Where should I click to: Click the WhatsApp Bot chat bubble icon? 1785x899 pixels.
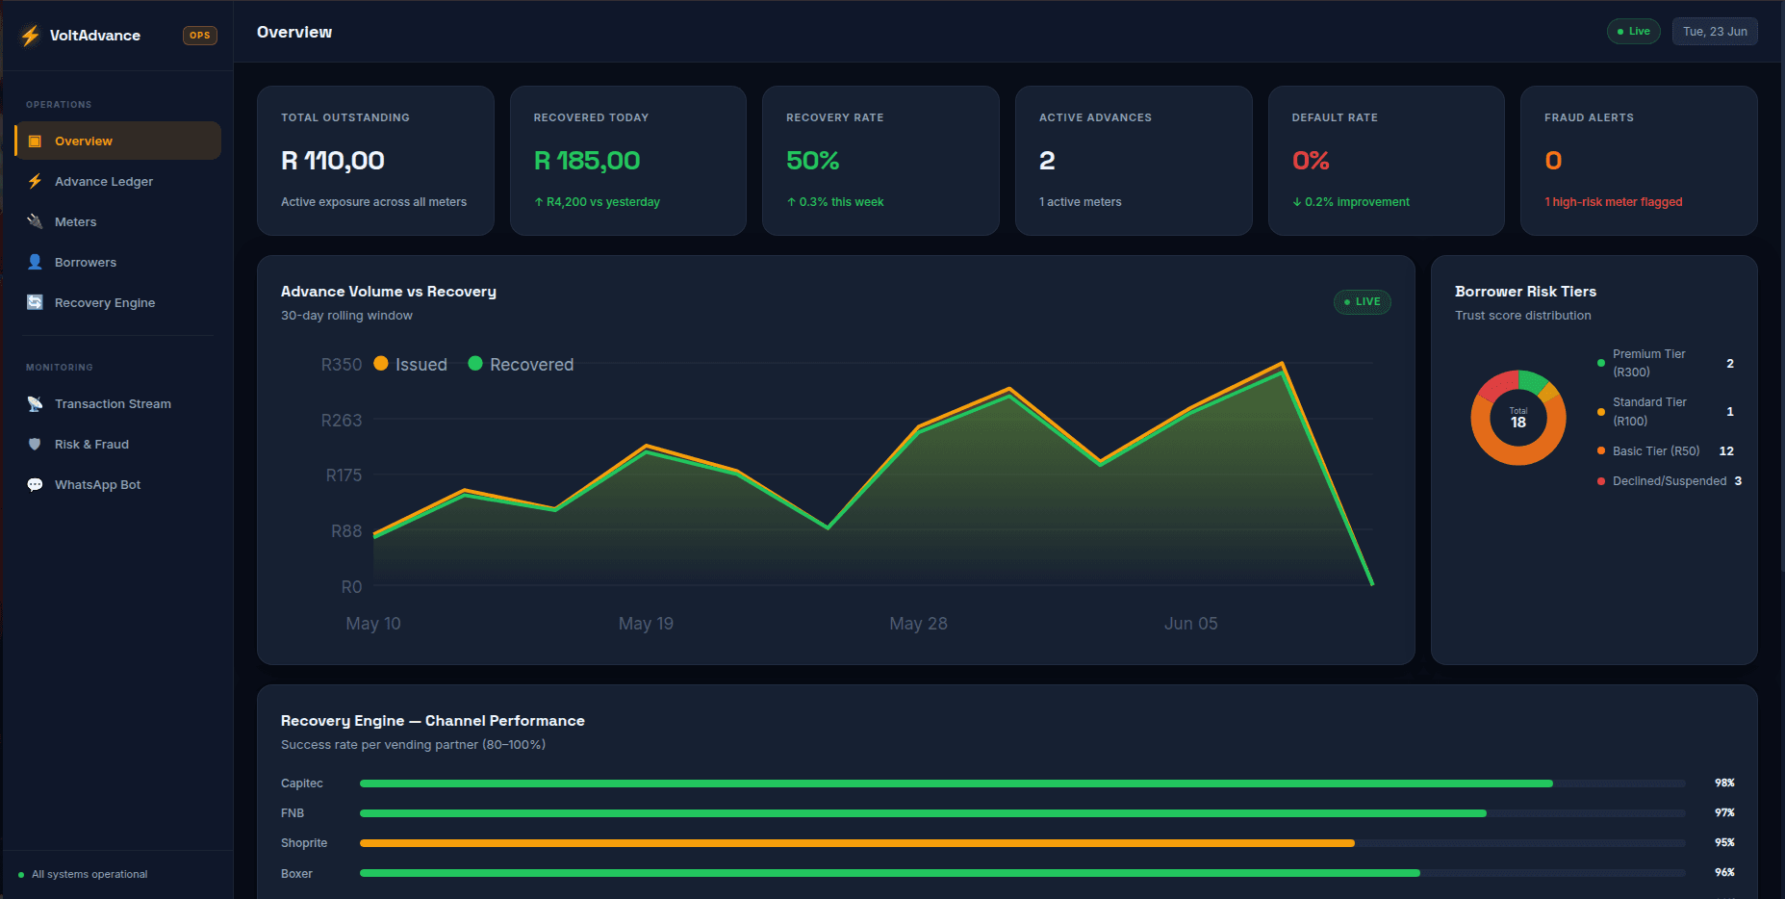coord(35,484)
